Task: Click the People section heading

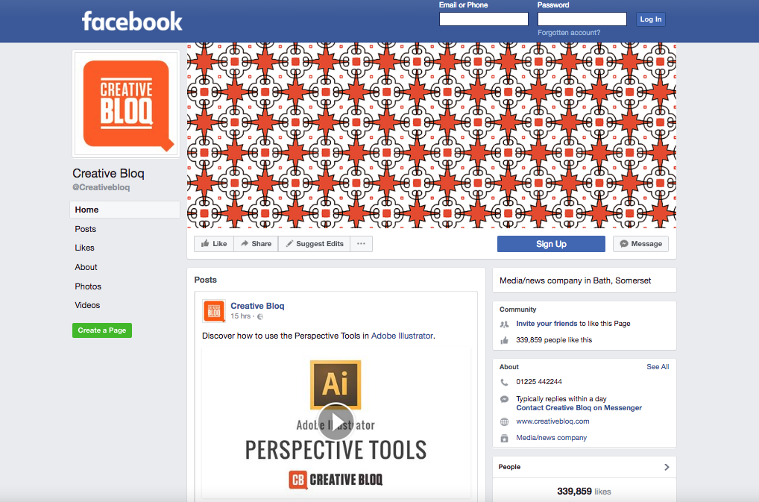Action: 509,467
